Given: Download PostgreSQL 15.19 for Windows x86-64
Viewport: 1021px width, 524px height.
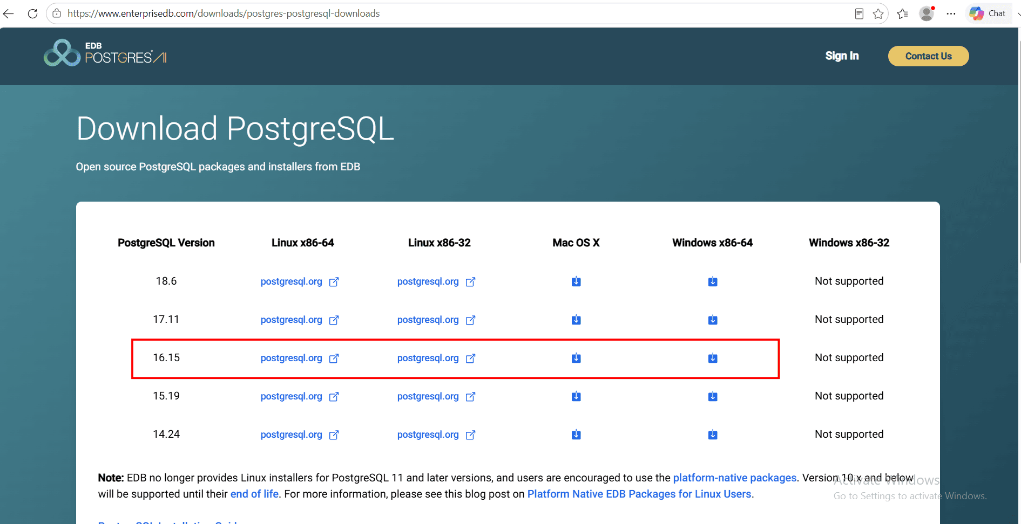Looking at the screenshot, I should [x=713, y=396].
